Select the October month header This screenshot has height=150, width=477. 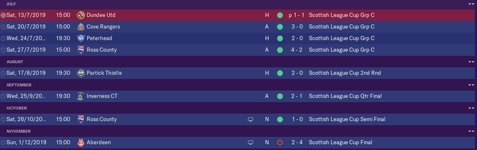239,108
